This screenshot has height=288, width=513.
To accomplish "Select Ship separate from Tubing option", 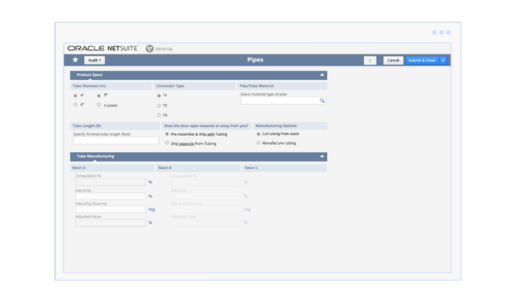I will [x=167, y=143].
